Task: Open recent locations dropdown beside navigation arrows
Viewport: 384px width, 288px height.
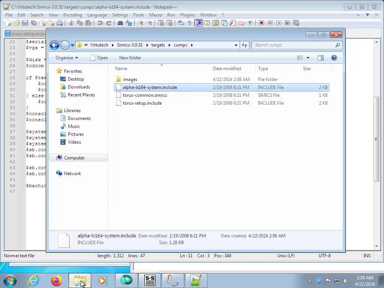Action: click(72, 45)
